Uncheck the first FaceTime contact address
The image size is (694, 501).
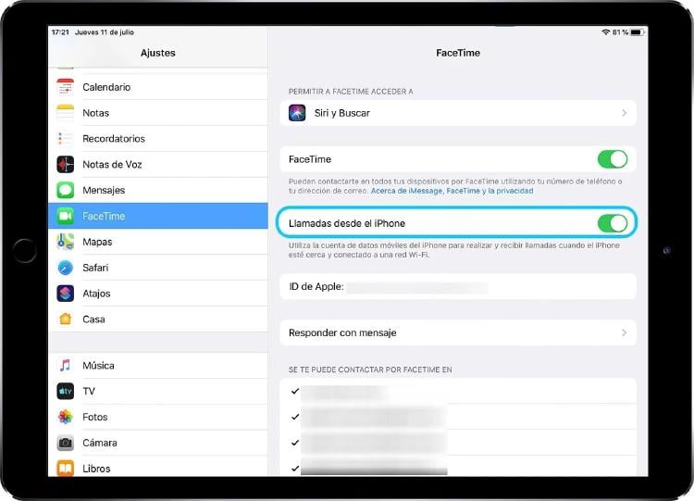click(x=295, y=391)
